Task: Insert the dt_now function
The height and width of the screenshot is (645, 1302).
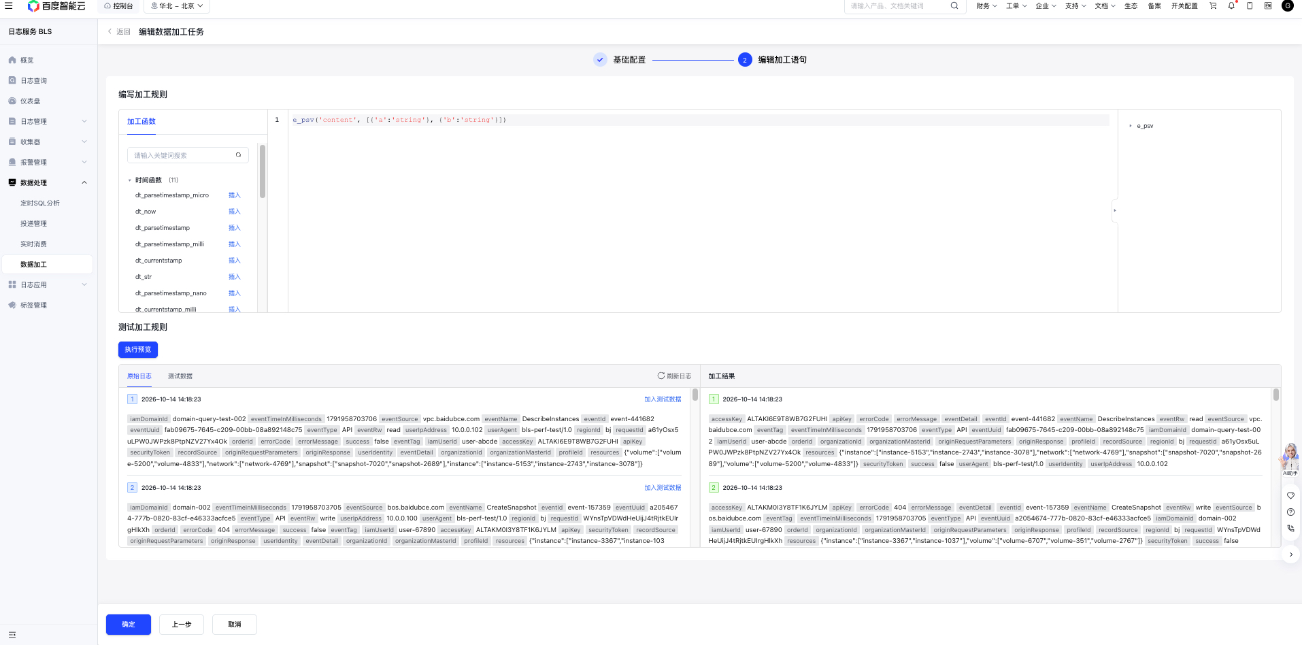Action: (x=235, y=212)
